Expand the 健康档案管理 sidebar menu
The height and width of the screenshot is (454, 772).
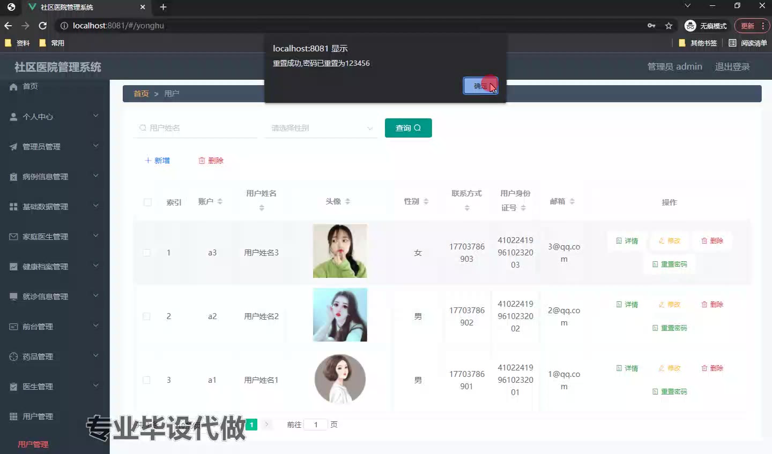pyautogui.click(x=95, y=266)
